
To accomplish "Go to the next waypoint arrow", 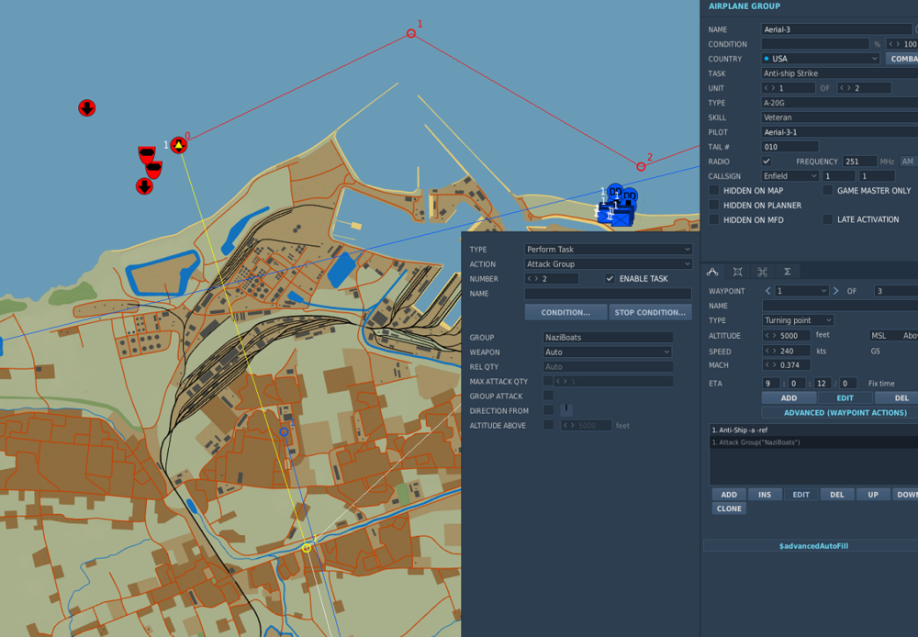I will 835,291.
